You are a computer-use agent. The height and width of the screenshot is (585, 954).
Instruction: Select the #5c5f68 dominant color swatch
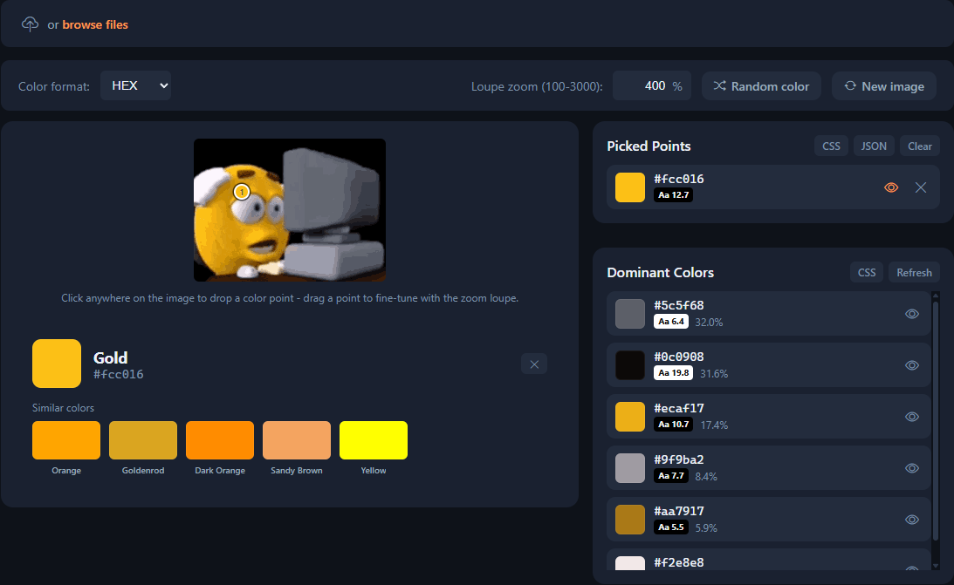pyautogui.click(x=629, y=314)
